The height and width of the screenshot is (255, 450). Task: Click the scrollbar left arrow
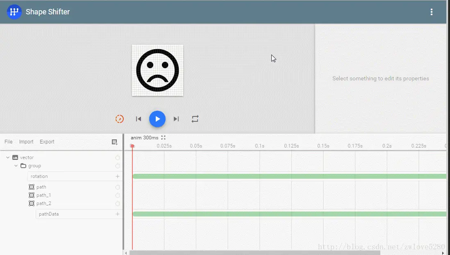tap(126, 253)
